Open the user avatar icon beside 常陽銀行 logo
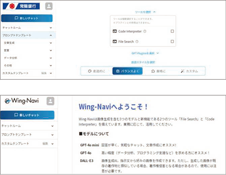The height and width of the screenshot is (175, 226). pos(49,6)
